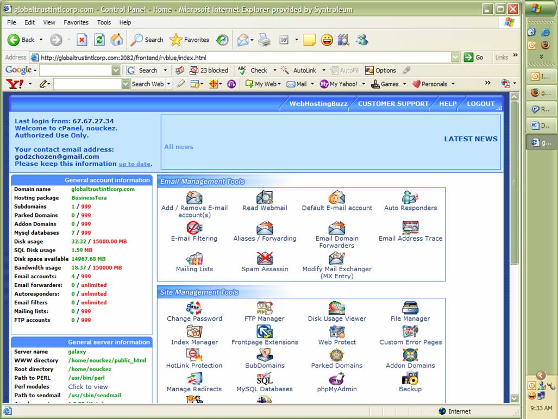Open the Google search box dropdown

(x=116, y=70)
